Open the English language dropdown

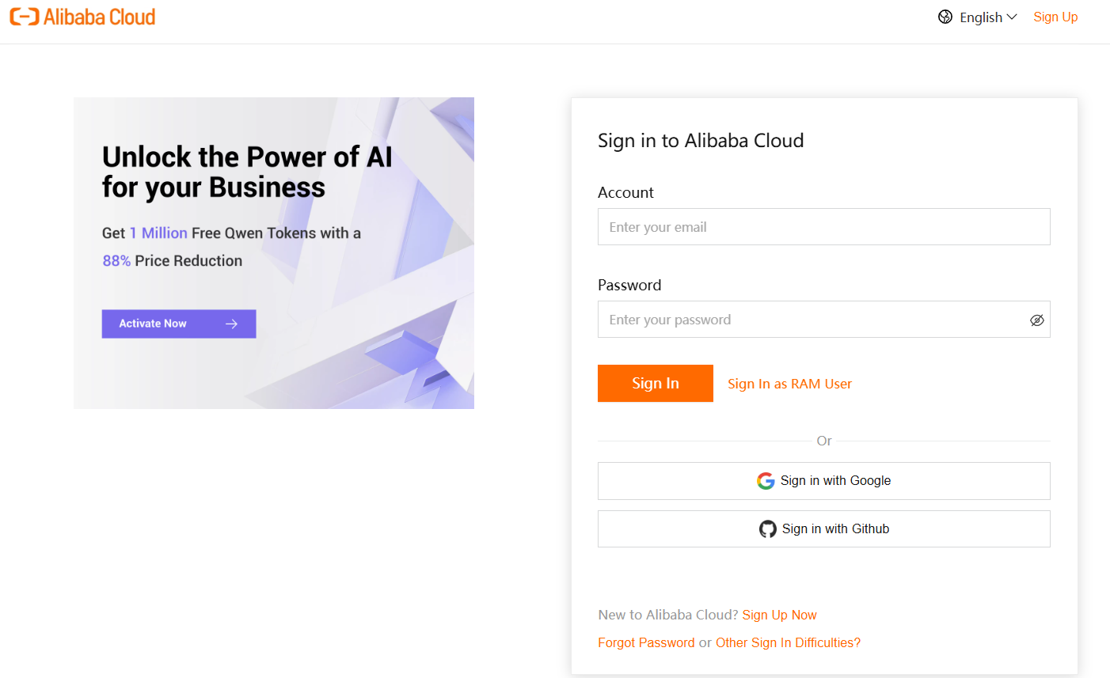click(x=981, y=17)
